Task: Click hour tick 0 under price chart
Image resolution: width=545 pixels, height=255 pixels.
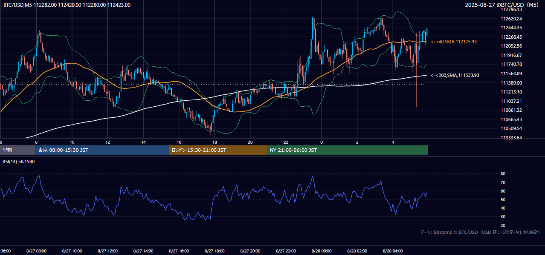Action: 322,142
